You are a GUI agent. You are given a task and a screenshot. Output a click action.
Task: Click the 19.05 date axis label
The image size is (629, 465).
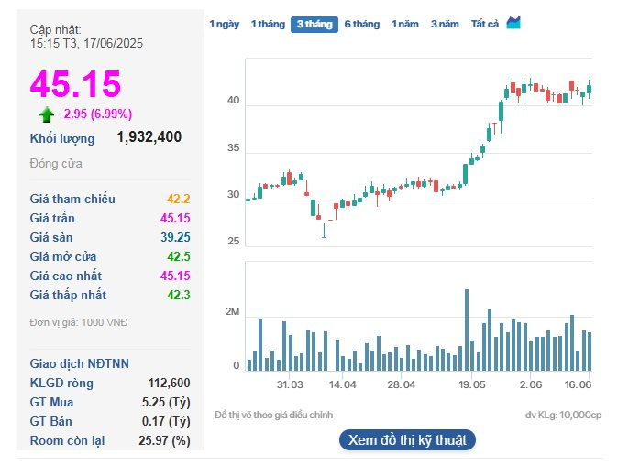click(x=471, y=384)
